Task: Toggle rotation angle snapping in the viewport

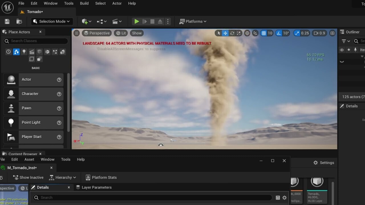Action: point(278,33)
